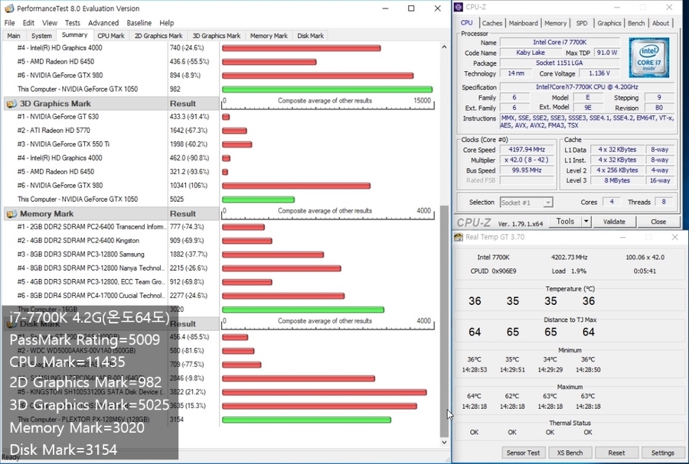689x464 pixels.
Task: Open the SPD tab in CPU-Z
Action: (581, 23)
